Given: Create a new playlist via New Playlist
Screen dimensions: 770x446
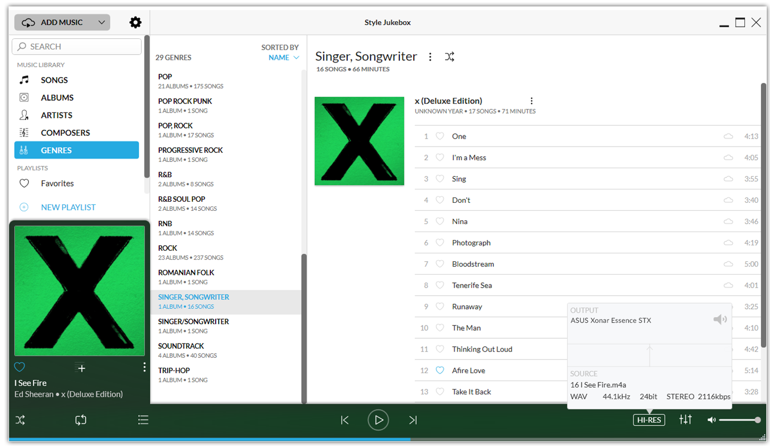Looking at the screenshot, I should tap(68, 207).
